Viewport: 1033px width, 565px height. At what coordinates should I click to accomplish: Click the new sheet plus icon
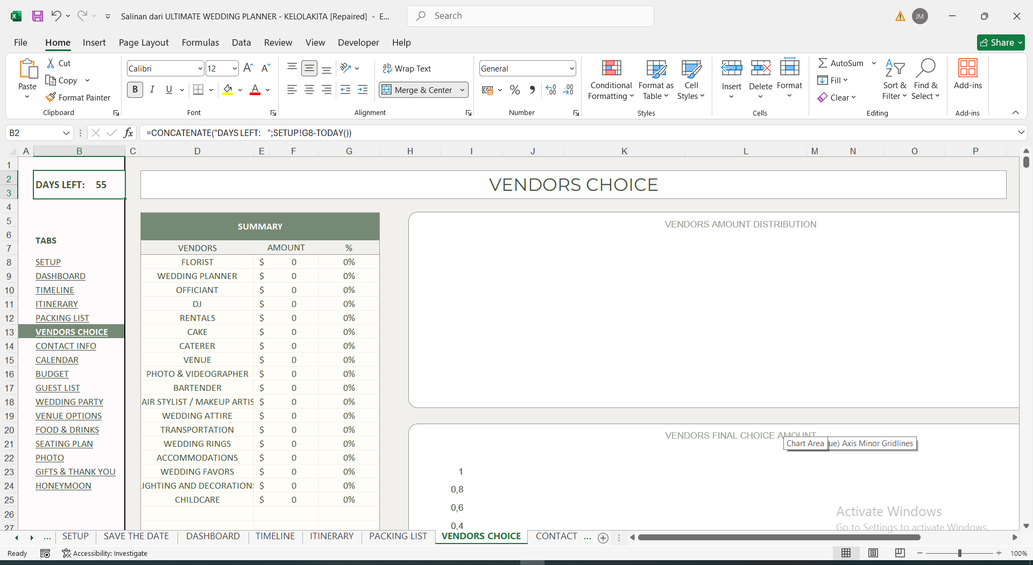(603, 538)
